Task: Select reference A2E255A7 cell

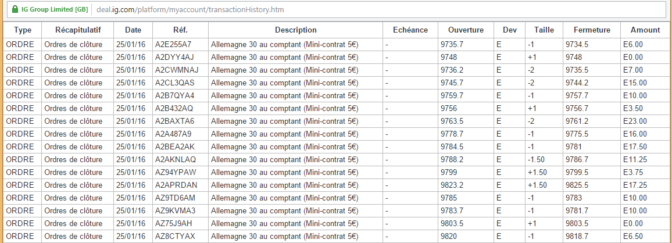Action: click(173, 44)
